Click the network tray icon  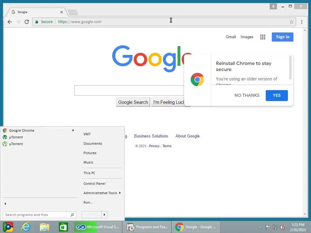275,227
